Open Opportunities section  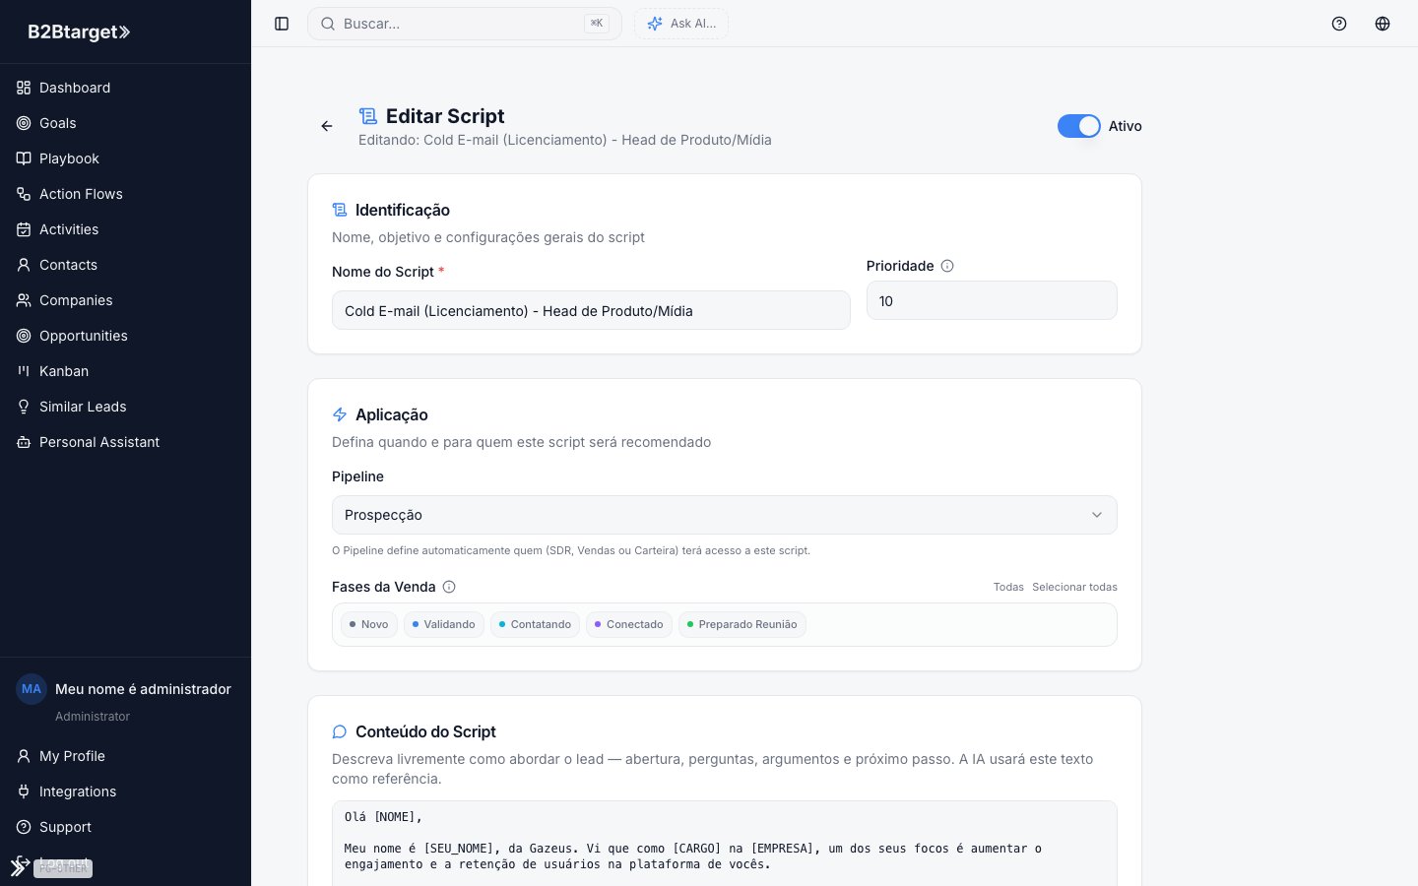pyautogui.click(x=125, y=336)
